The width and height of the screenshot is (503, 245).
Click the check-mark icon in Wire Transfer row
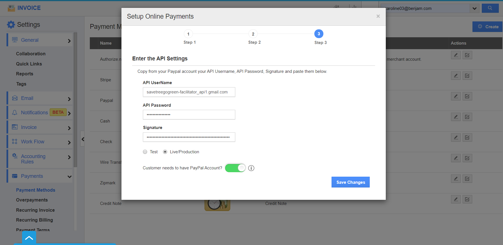[x=467, y=158]
